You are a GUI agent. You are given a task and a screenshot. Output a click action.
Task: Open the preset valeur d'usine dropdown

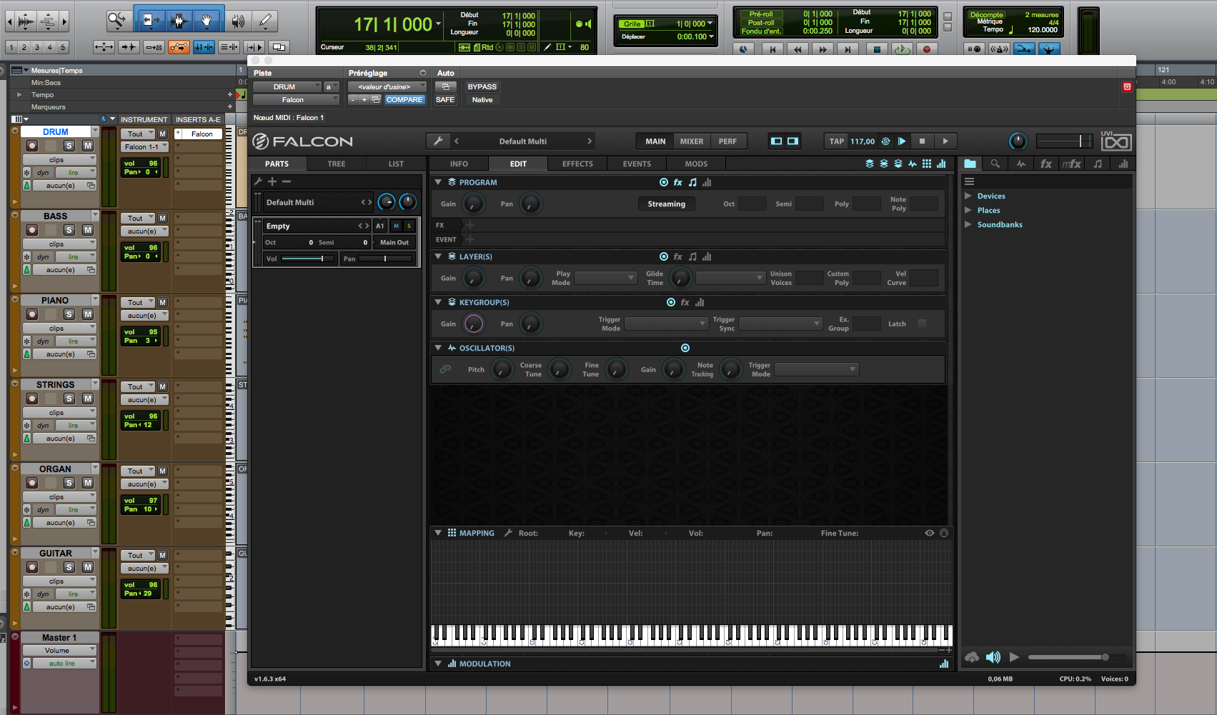387,87
